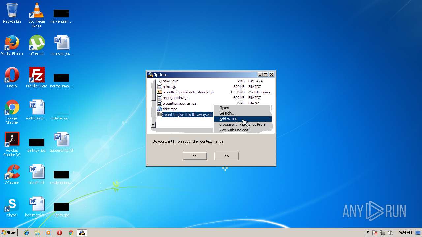The image size is (422, 237).
Task: Open the network tray icon
Action: tap(383, 233)
